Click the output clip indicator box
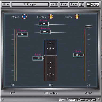The image size is (102, 102). click(89, 26)
